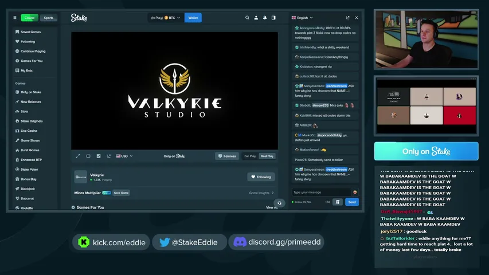Enter fullscreen for the game
The height and width of the screenshot is (275, 489).
pyautogui.click(x=78, y=156)
